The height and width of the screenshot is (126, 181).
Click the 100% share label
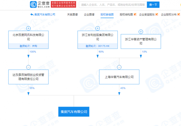33,52
